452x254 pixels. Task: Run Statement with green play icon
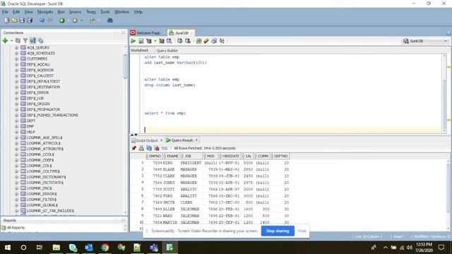pos(133,41)
